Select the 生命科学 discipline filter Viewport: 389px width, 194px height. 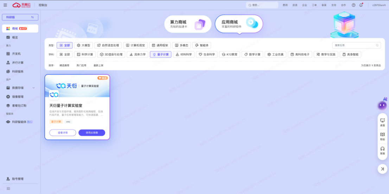[206, 54]
